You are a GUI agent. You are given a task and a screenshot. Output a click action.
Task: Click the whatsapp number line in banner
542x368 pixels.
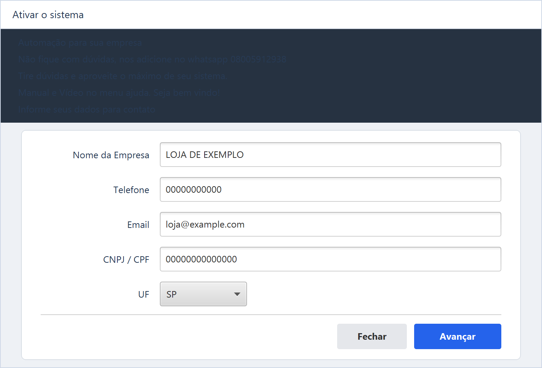point(152,60)
